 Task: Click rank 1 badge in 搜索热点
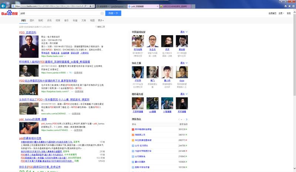click(x=133, y=129)
